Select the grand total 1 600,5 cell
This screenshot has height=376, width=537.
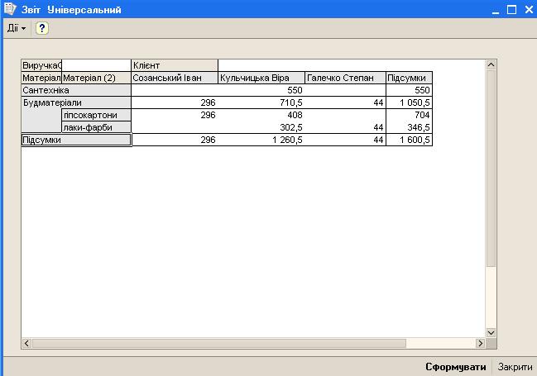409,140
